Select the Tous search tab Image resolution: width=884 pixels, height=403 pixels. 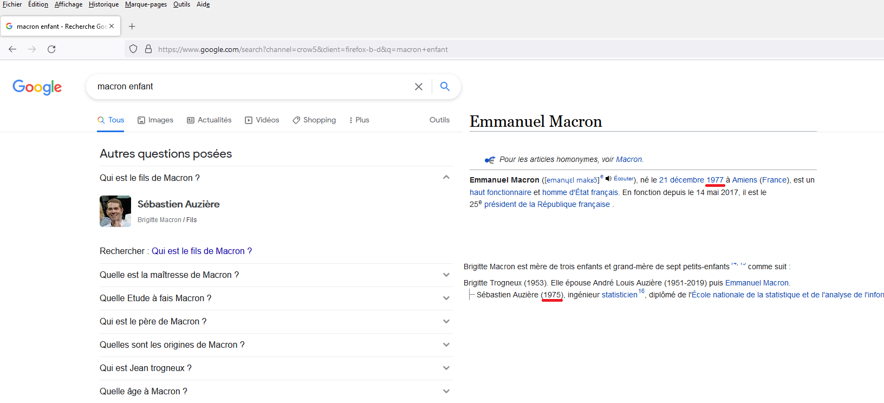click(x=110, y=120)
